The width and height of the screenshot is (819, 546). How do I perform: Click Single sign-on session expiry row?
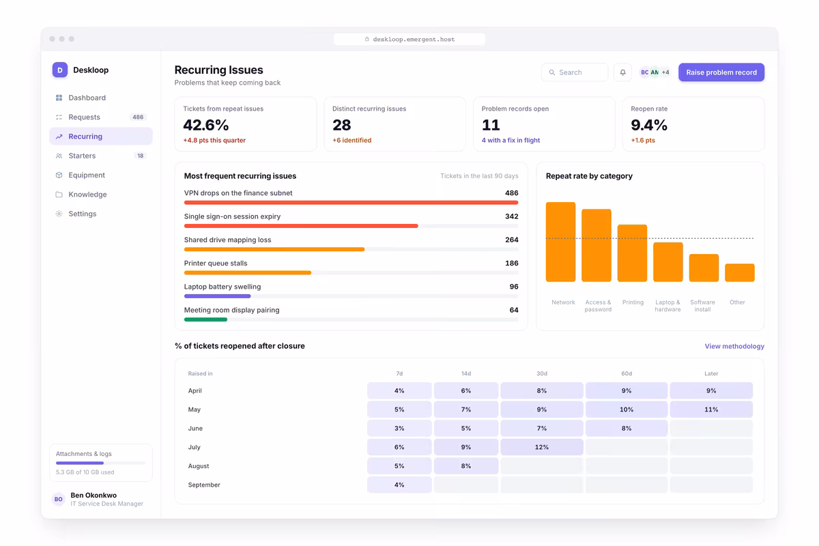351,220
